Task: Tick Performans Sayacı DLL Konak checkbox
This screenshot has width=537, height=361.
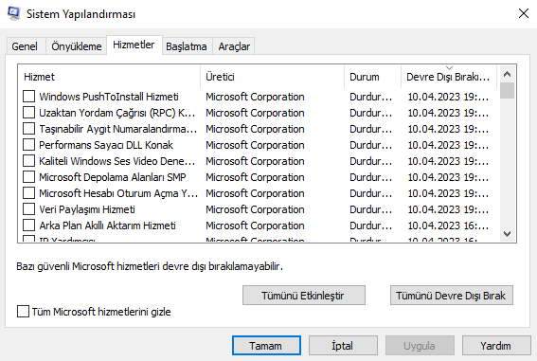Action: coord(28,145)
